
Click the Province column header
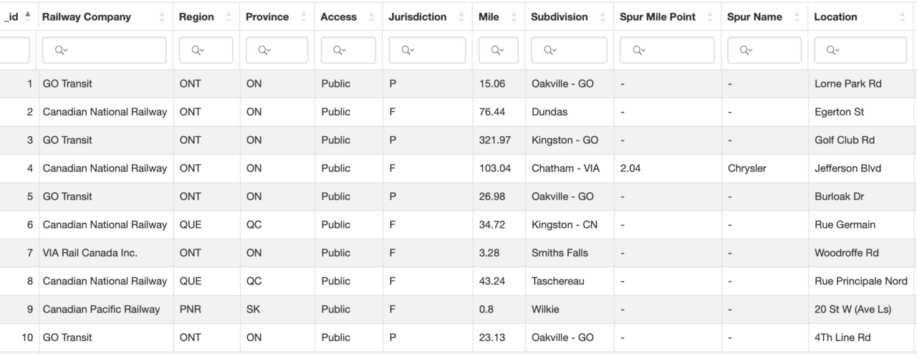pos(267,16)
